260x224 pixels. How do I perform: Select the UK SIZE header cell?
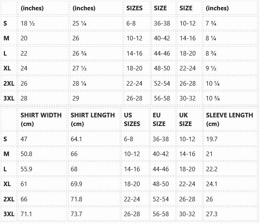(x=186, y=119)
